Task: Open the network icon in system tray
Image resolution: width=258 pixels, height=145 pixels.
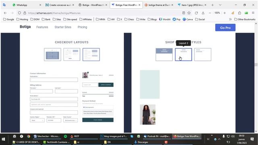Action: tap(228, 136)
